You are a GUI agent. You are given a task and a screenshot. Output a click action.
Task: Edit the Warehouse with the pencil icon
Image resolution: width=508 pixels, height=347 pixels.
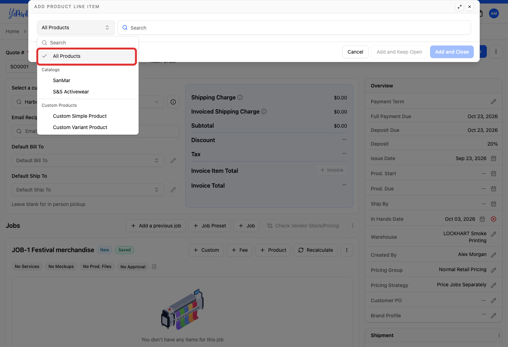(x=494, y=234)
